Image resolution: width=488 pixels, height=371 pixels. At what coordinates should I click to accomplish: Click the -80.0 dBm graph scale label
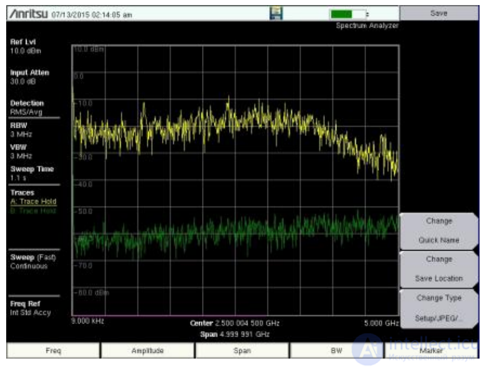(91, 293)
